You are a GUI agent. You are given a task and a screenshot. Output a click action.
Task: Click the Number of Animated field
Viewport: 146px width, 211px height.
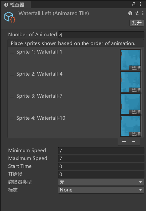[101, 35]
